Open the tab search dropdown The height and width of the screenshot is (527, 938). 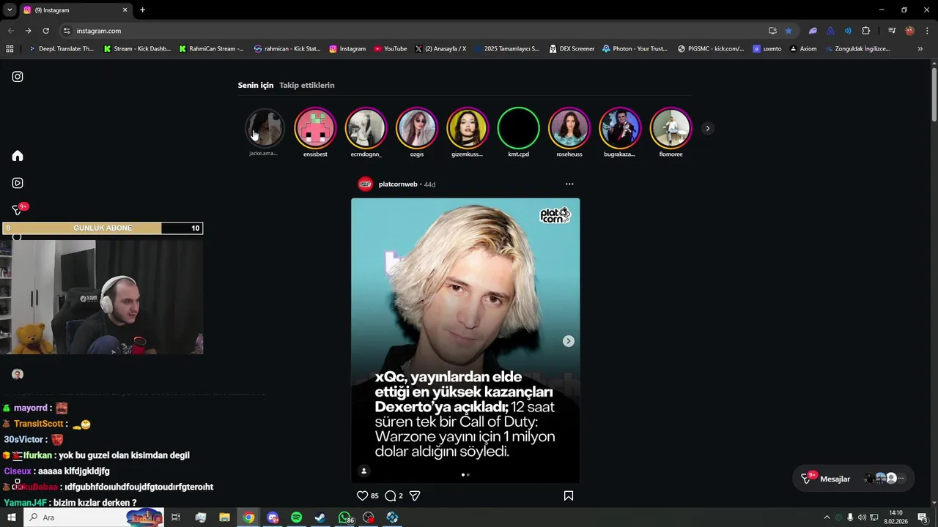[x=10, y=10]
